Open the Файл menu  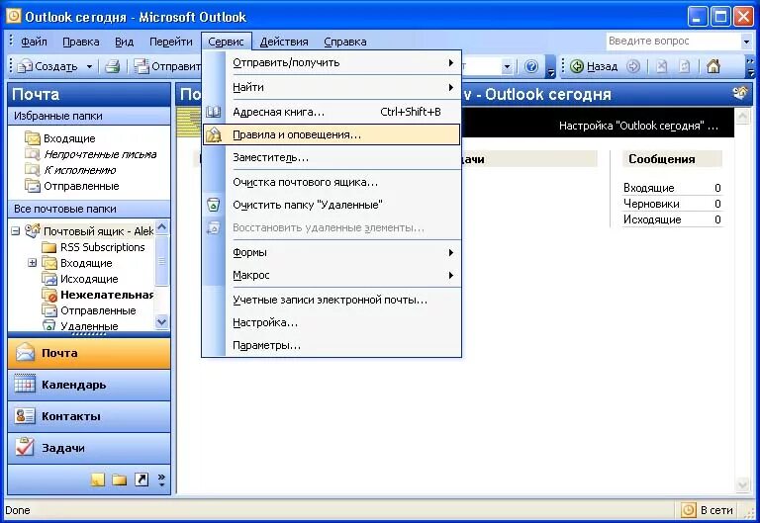34,42
